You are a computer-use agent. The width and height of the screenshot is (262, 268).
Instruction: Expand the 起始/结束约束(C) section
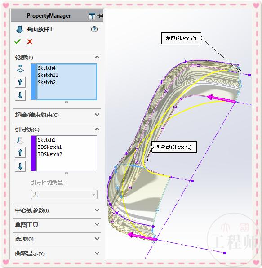click(97, 115)
